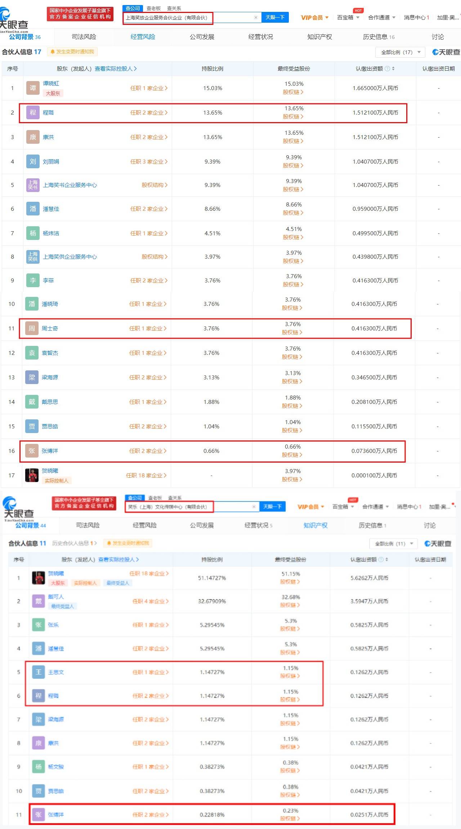Click the 天眼查 logo above 公司背景 44
This screenshot has width=461, height=829.
pyautogui.click(x=18, y=509)
